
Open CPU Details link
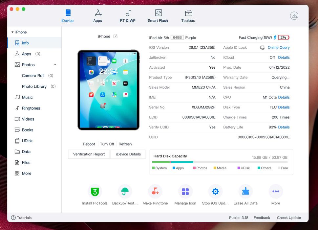(x=284, y=97)
